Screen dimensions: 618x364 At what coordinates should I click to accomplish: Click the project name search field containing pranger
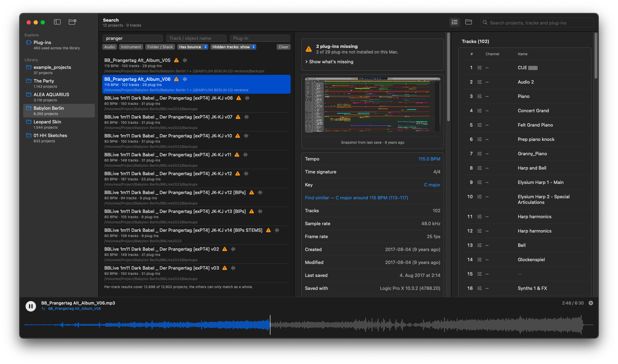point(133,38)
